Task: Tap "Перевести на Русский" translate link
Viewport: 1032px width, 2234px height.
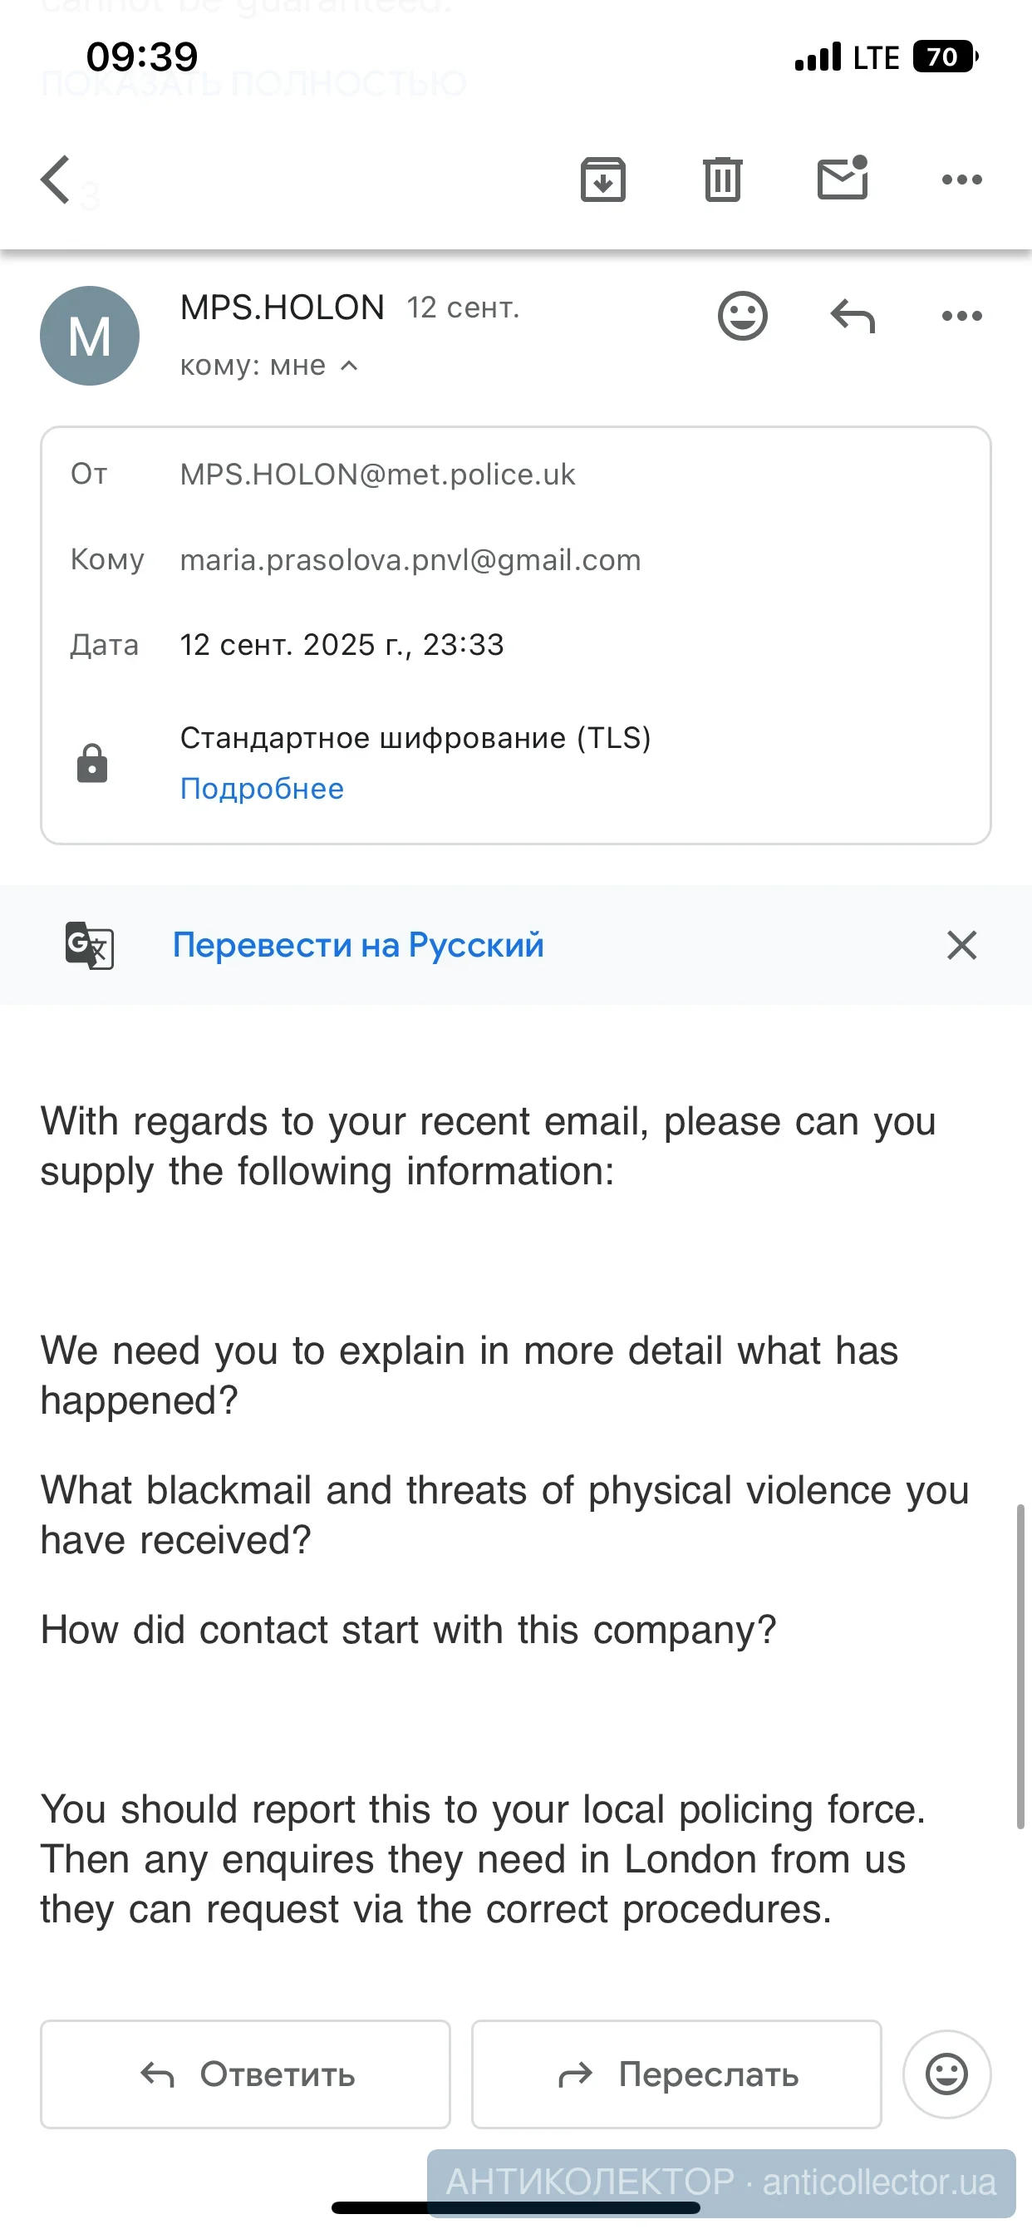Action: pos(358,944)
